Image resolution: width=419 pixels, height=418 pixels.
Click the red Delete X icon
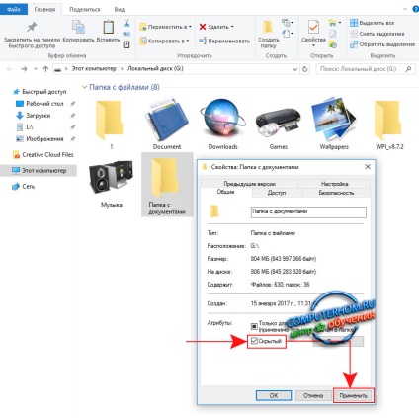(203, 27)
